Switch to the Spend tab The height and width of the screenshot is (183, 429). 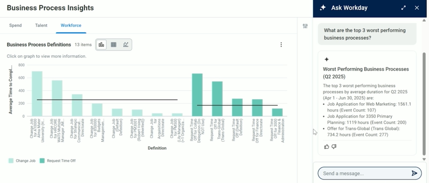point(15,25)
